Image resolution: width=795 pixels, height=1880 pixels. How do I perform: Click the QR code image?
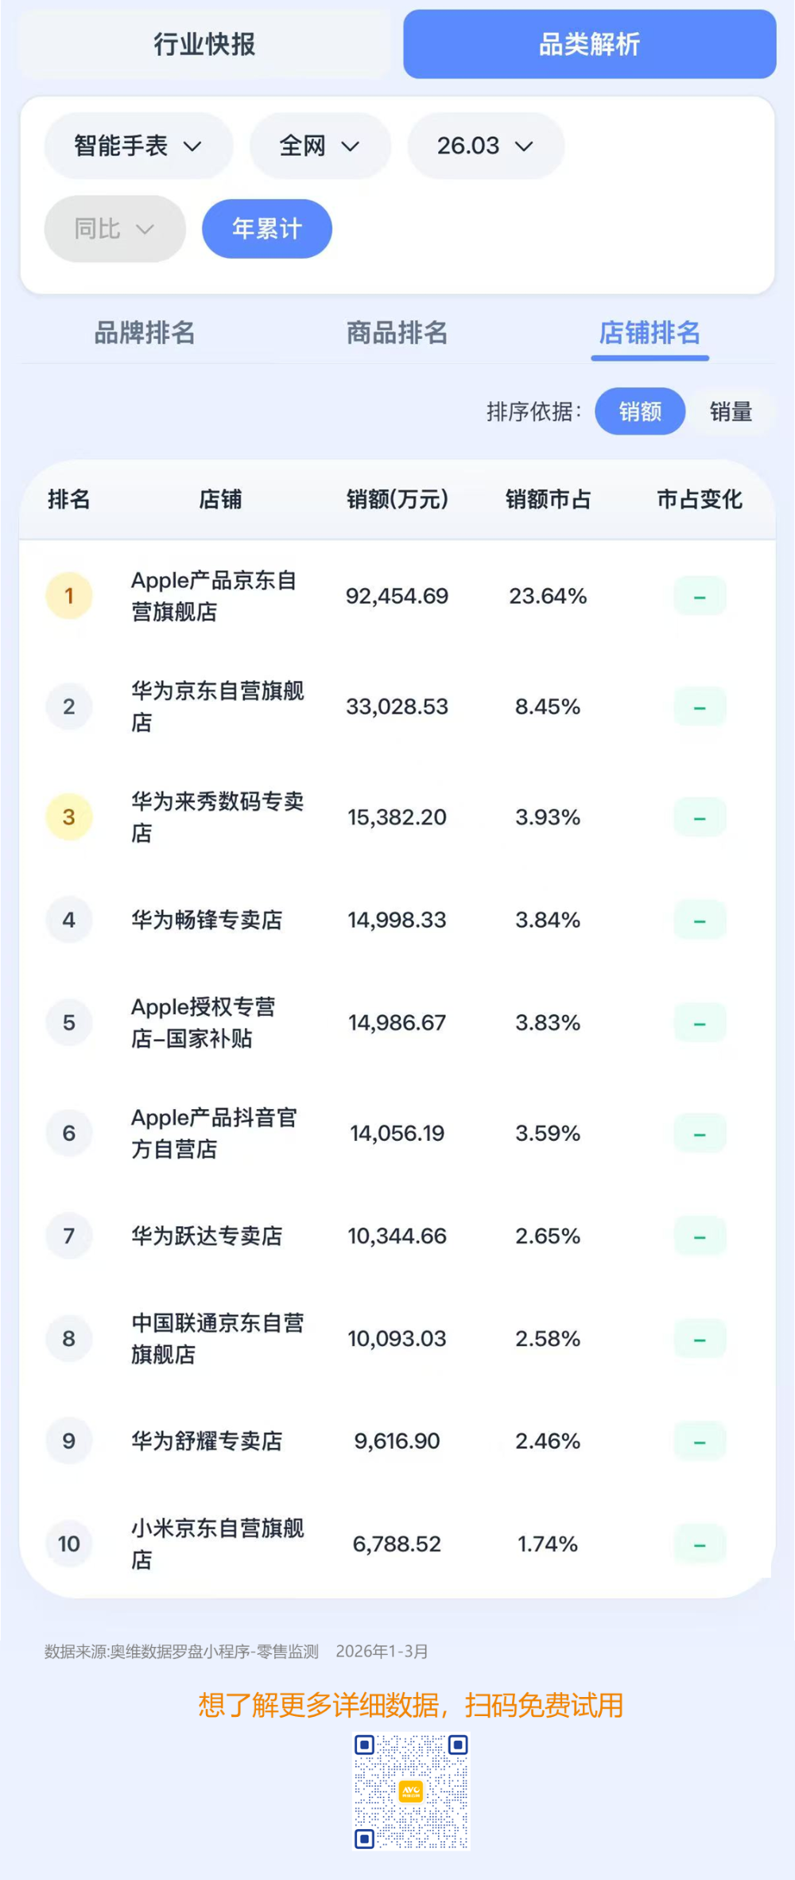(x=411, y=1791)
